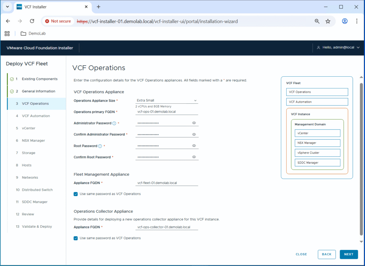Uncheck same password under Fleet Management Appliance

[x=76, y=194]
